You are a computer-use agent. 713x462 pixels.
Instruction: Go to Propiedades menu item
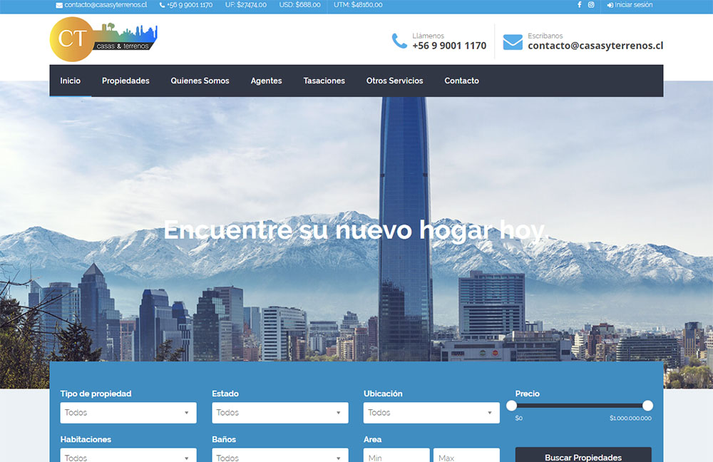click(x=125, y=81)
